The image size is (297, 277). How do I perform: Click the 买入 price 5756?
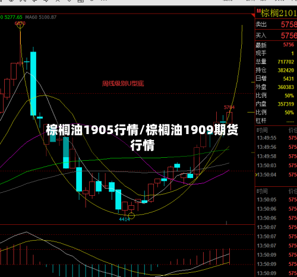coord(289,36)
